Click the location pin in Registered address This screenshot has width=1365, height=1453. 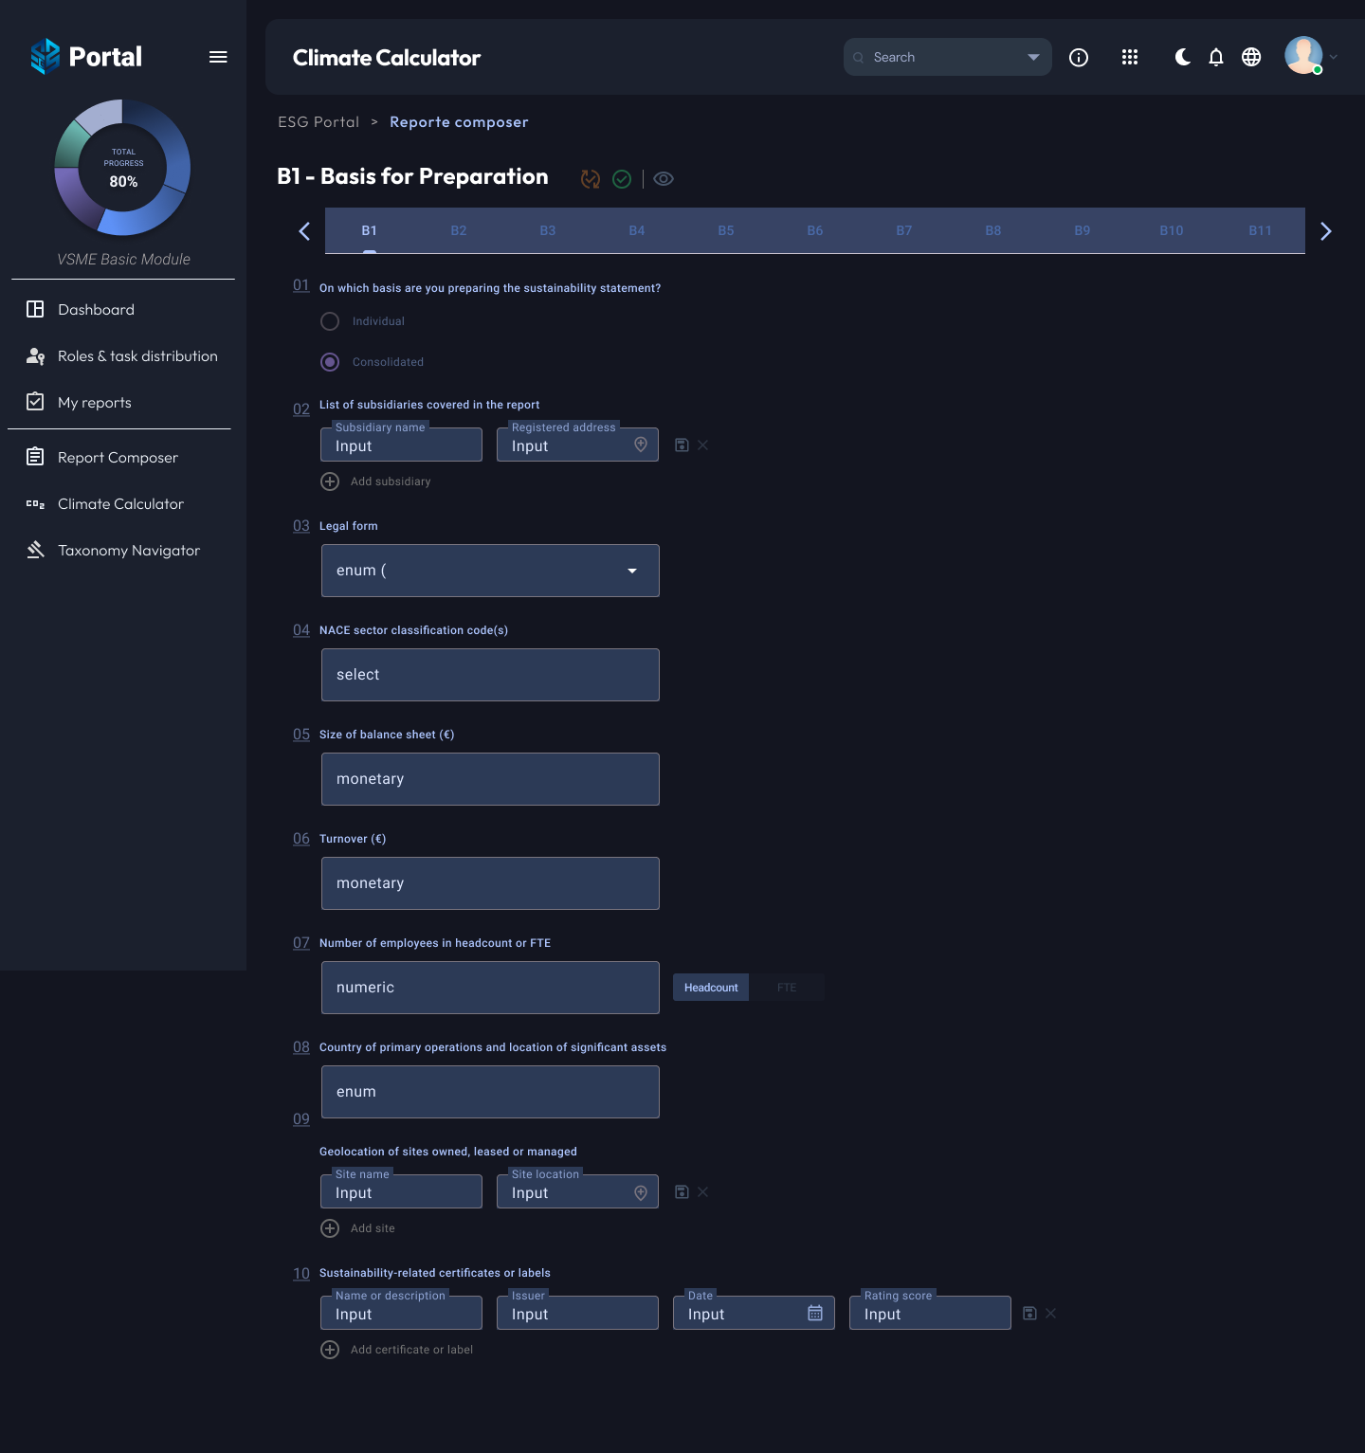(x=641, y=445)
